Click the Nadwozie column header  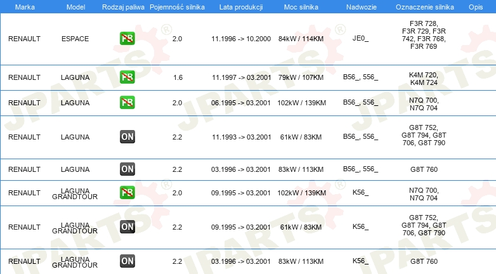pyautogui.click(x=362, y=7)
